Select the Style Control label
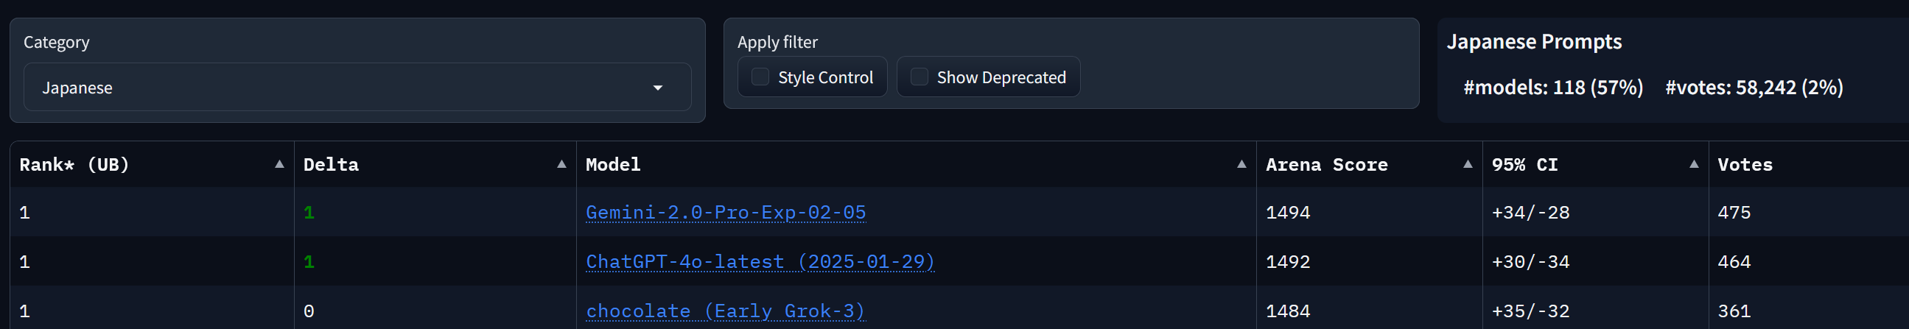Viewport: 1909px width, 329px height. [x=825, y=78]
